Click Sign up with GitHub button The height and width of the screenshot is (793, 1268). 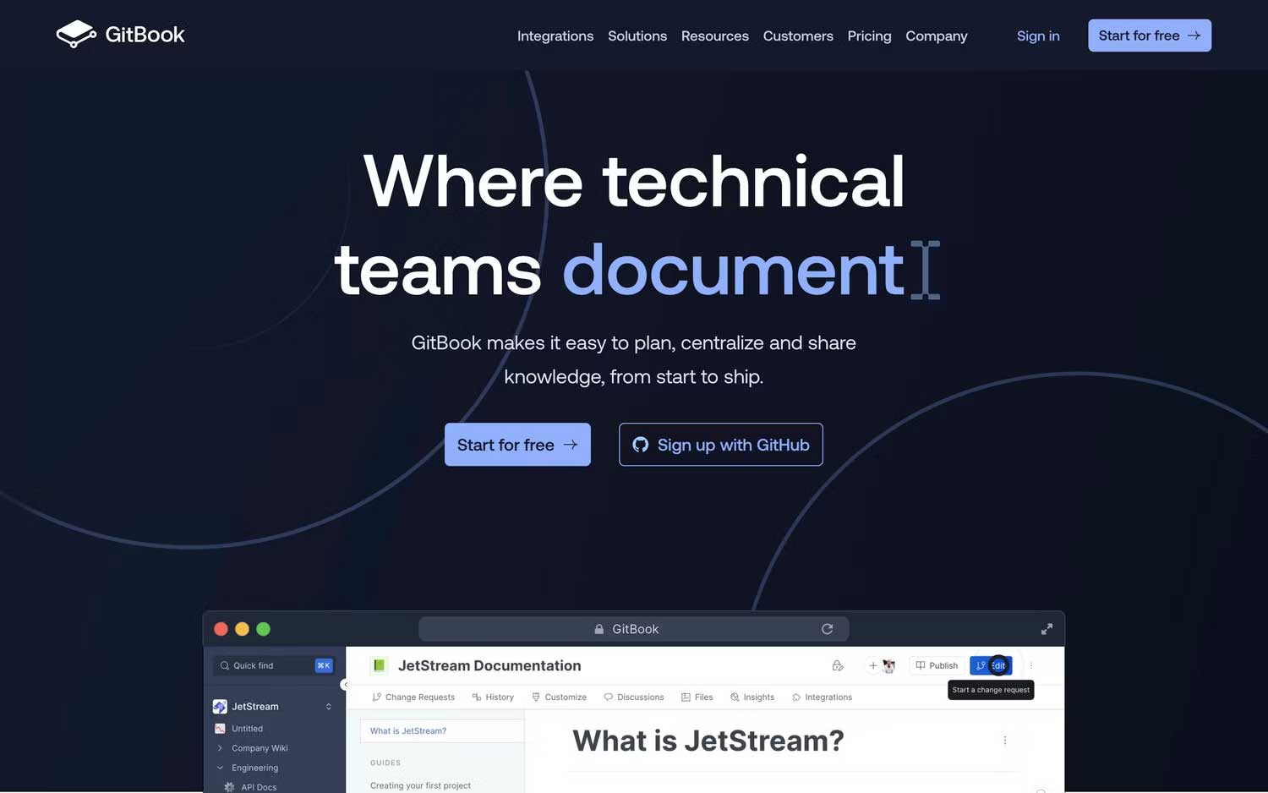pos(721,445)
